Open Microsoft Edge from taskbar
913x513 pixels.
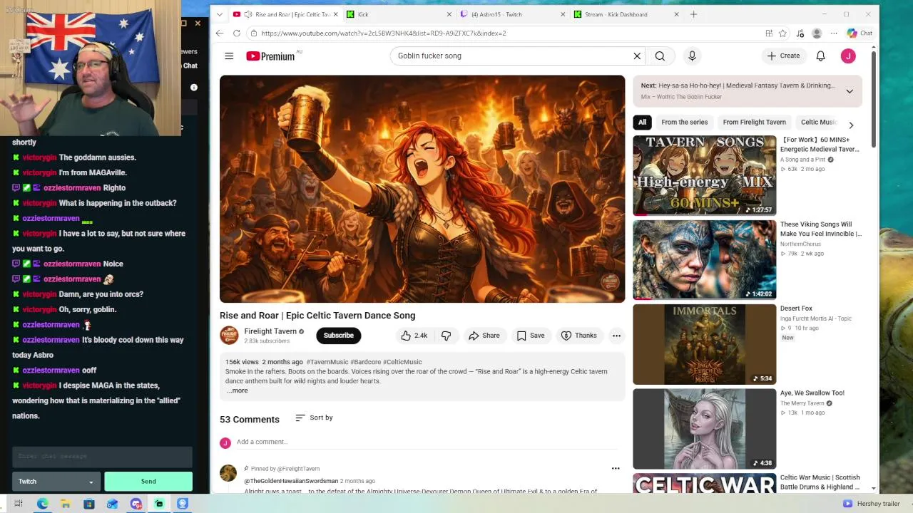pyautogui.click(x=43, y=504)
